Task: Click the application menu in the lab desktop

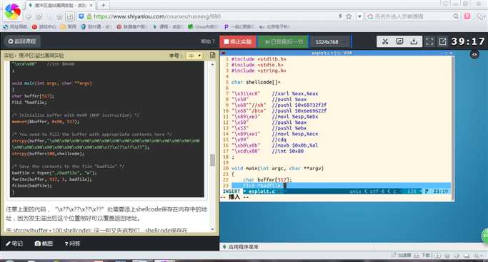Action: pyautogui.click(x=240, y=247)
